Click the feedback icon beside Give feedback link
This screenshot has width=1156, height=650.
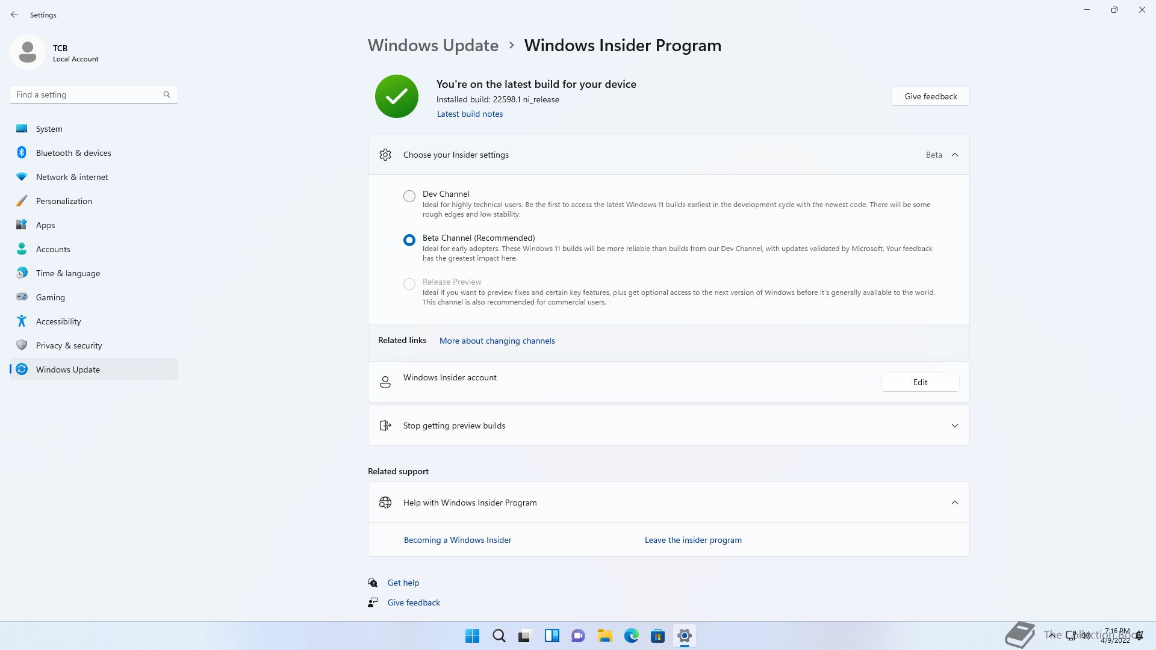[x=373, y=602]
